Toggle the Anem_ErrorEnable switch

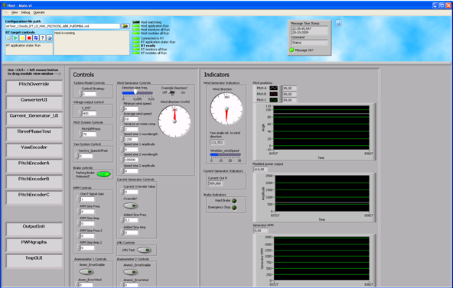(86, 271)
